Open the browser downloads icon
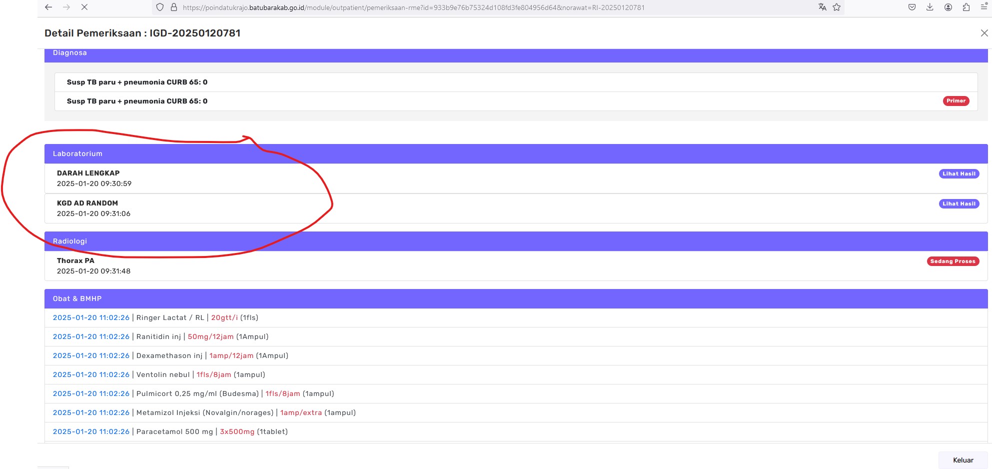The height and width of the screenshot is (469, 992). coord(930,7)
